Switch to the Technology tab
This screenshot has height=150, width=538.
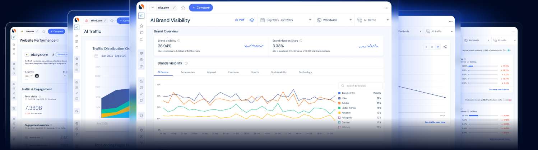point(305,72)
